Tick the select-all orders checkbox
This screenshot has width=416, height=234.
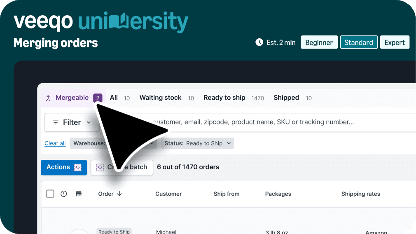tap(50, 194)
